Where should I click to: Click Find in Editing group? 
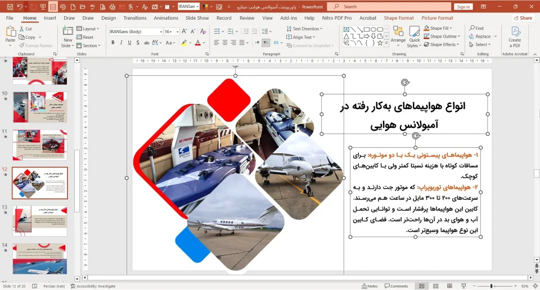476,28
